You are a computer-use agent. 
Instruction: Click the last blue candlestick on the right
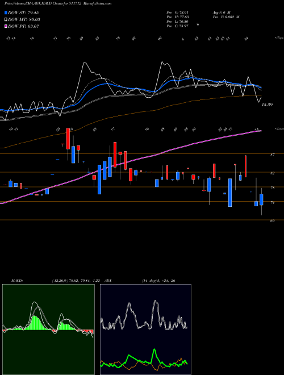[x=261, y=199]
